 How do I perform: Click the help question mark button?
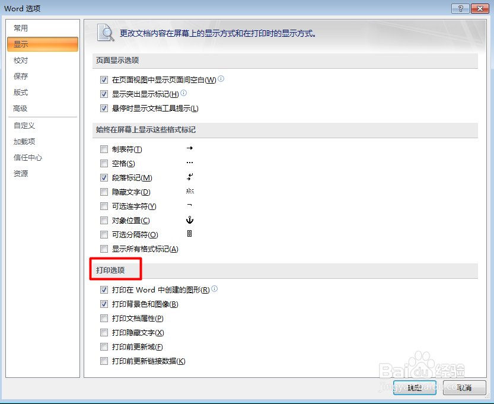[x=460, y=8]
